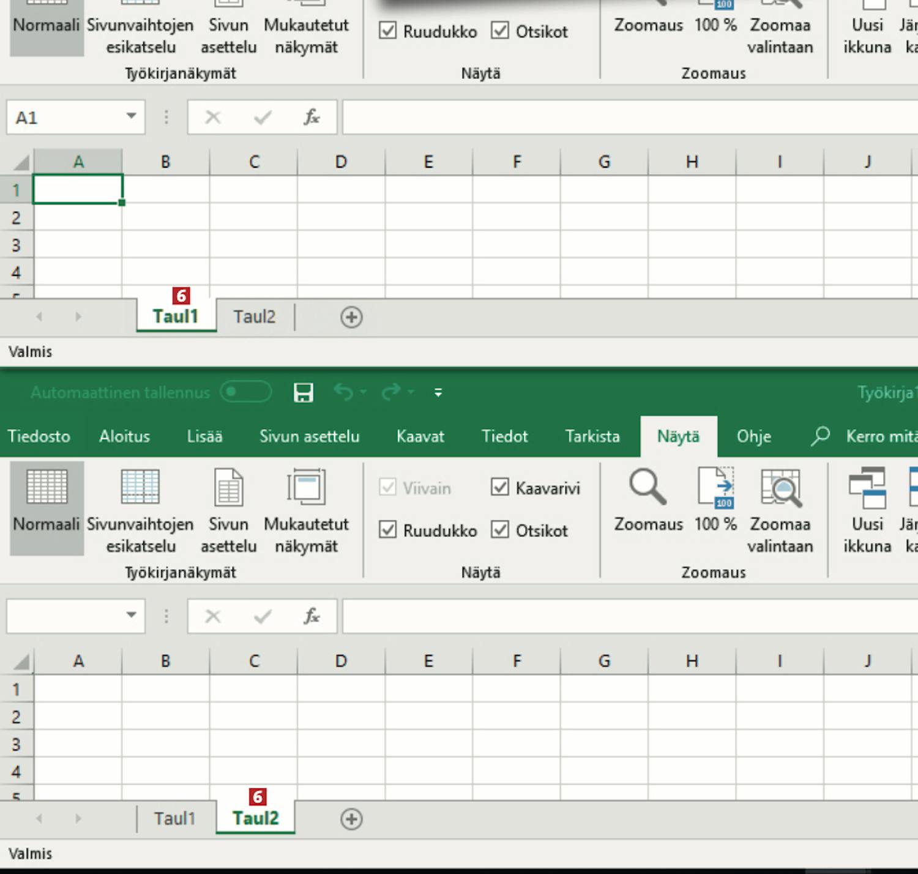Screen dimensions: 918x874
Task: Toggle Ruudukko checkbox in lower window
Action: point(387,529)
